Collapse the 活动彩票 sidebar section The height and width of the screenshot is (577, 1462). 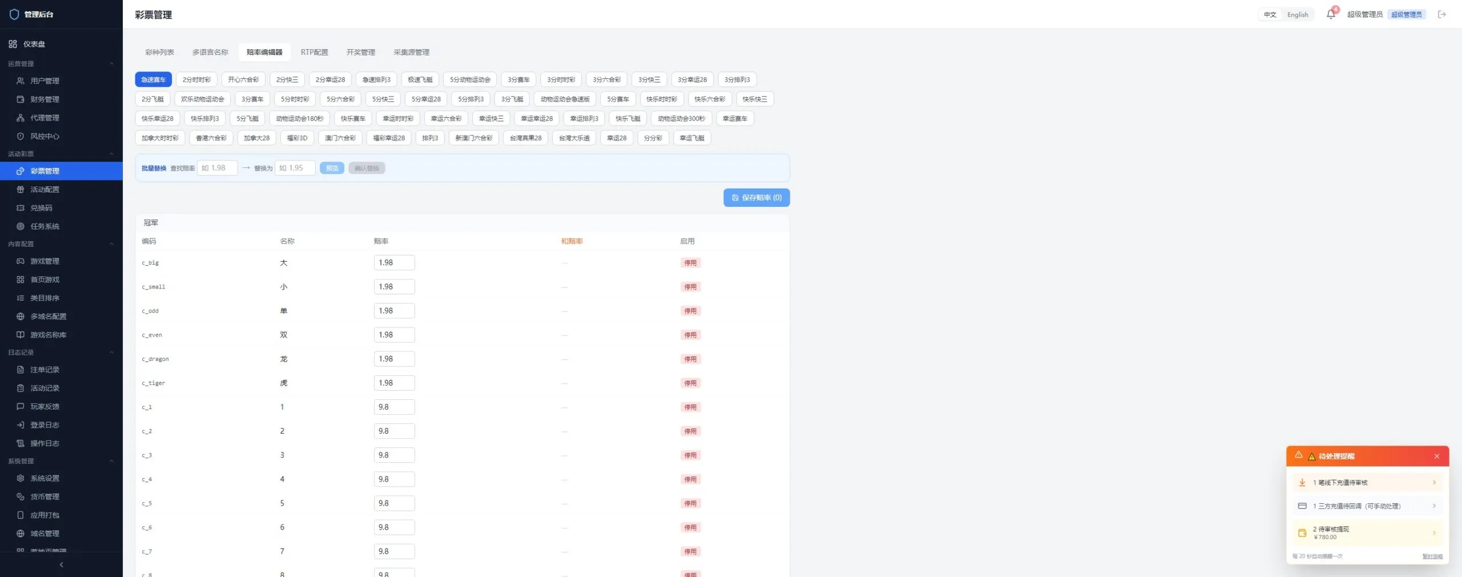[111, 154]
